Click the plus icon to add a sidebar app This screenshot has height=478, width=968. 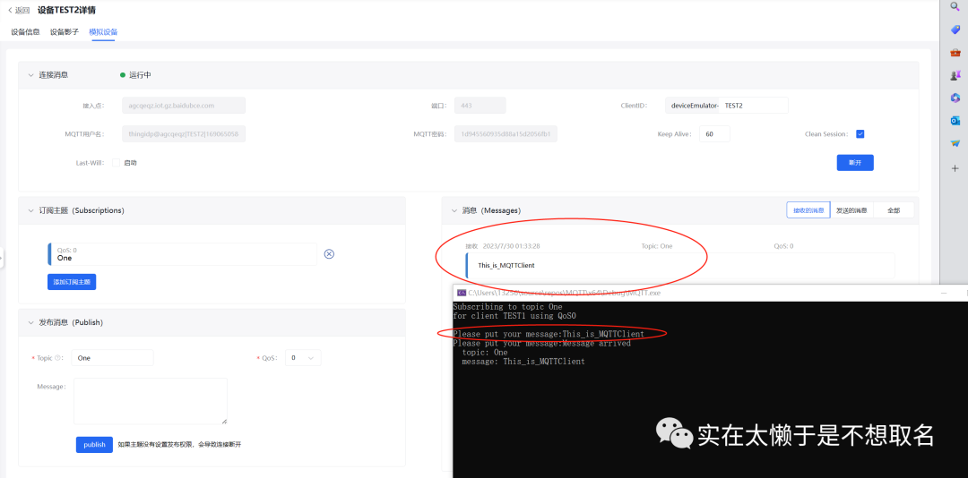click(955, 167)
